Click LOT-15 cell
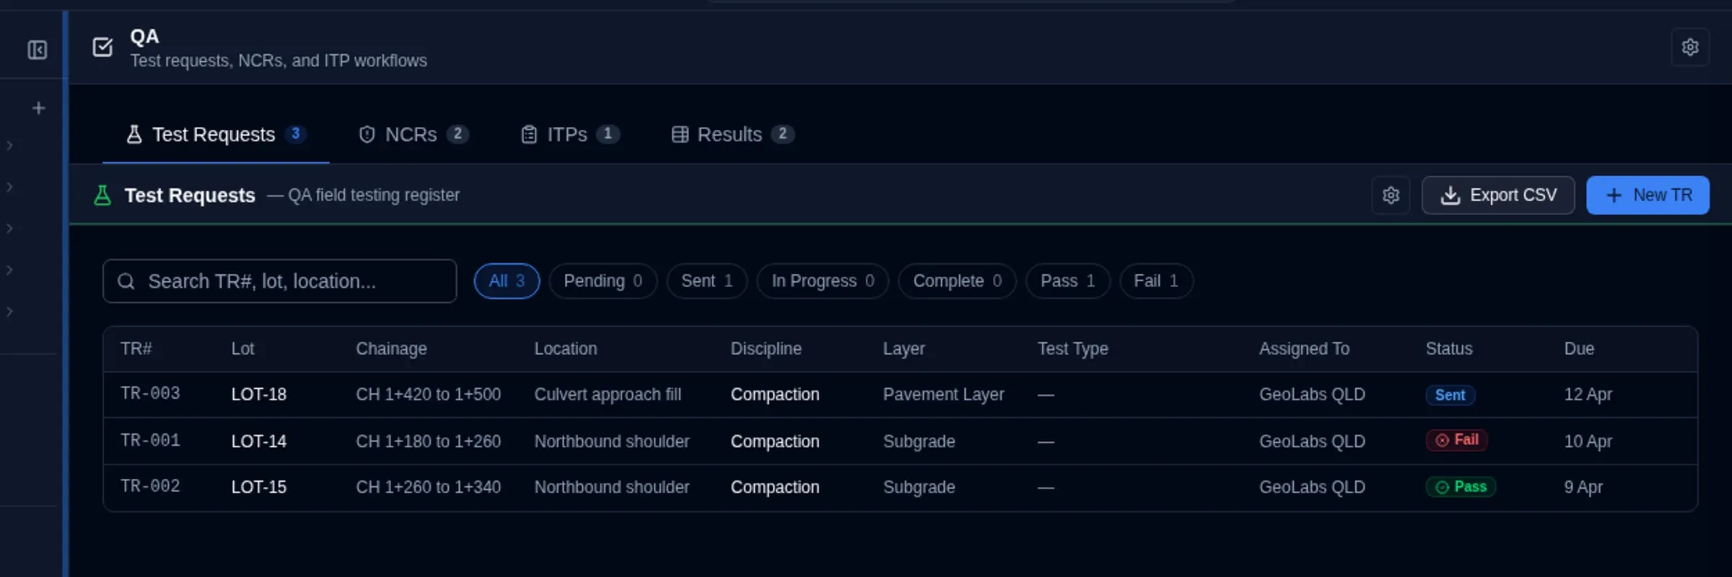This screenshot has height=577, width=1732. [x=258, y=488]
